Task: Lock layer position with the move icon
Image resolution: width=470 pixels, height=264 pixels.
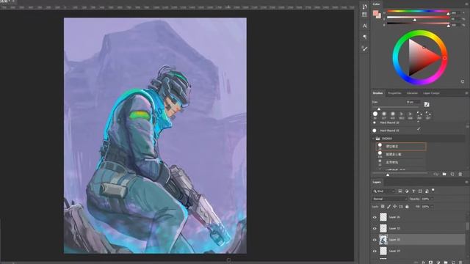Action: 395,207
